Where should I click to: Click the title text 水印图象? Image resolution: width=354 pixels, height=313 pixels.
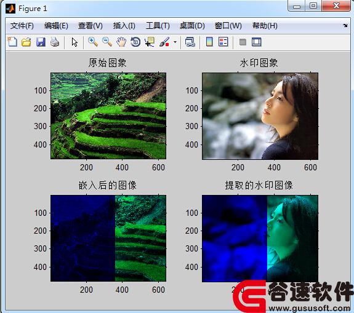[x=259, y=63]
